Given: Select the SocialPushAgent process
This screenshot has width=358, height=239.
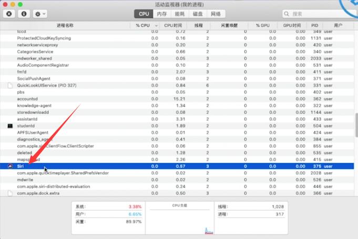Looking at the screenshot, I should tap(34, 79).
